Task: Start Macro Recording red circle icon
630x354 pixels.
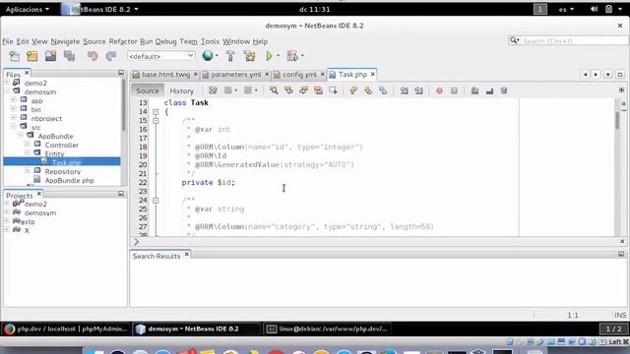Action: 439,90
